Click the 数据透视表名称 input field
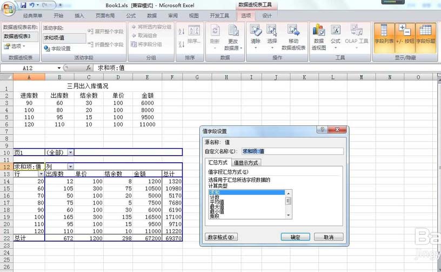Screen dimensions: 441x272 click(21, 37)
